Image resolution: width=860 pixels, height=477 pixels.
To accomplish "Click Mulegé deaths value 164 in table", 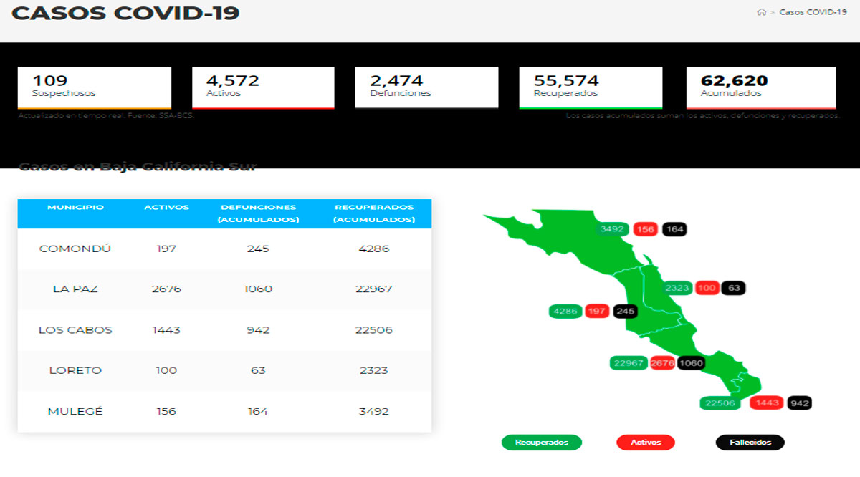I will pos(258,411).
